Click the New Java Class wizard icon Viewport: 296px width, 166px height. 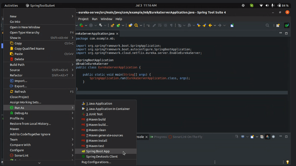coord(118,25)
